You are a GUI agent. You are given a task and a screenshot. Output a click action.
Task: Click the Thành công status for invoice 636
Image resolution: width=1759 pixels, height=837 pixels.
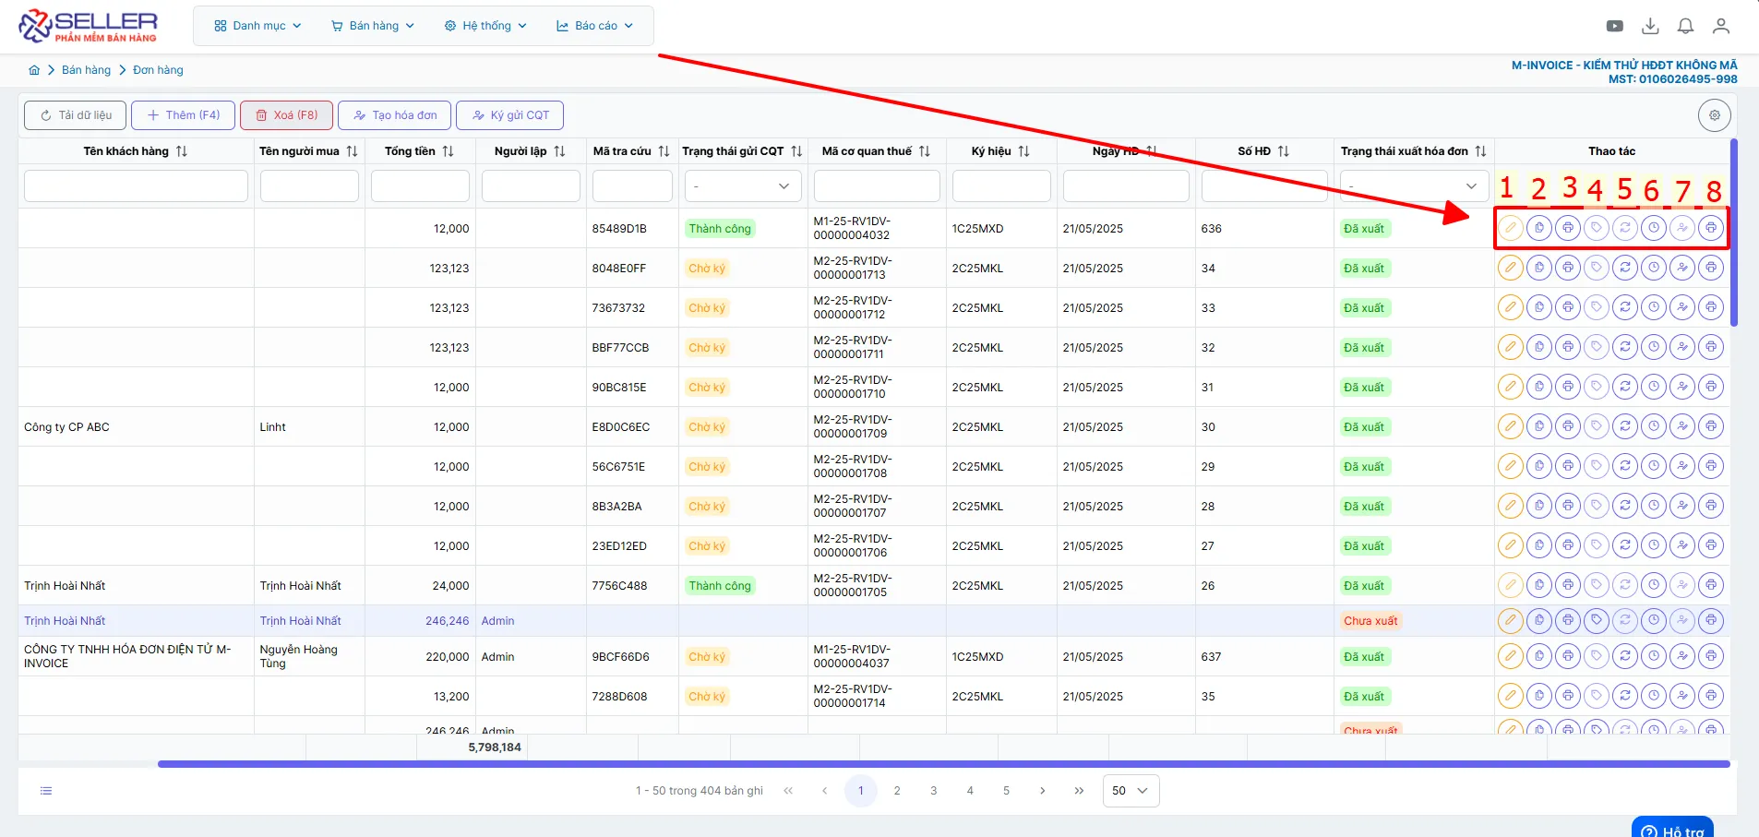tap(720, 229)
